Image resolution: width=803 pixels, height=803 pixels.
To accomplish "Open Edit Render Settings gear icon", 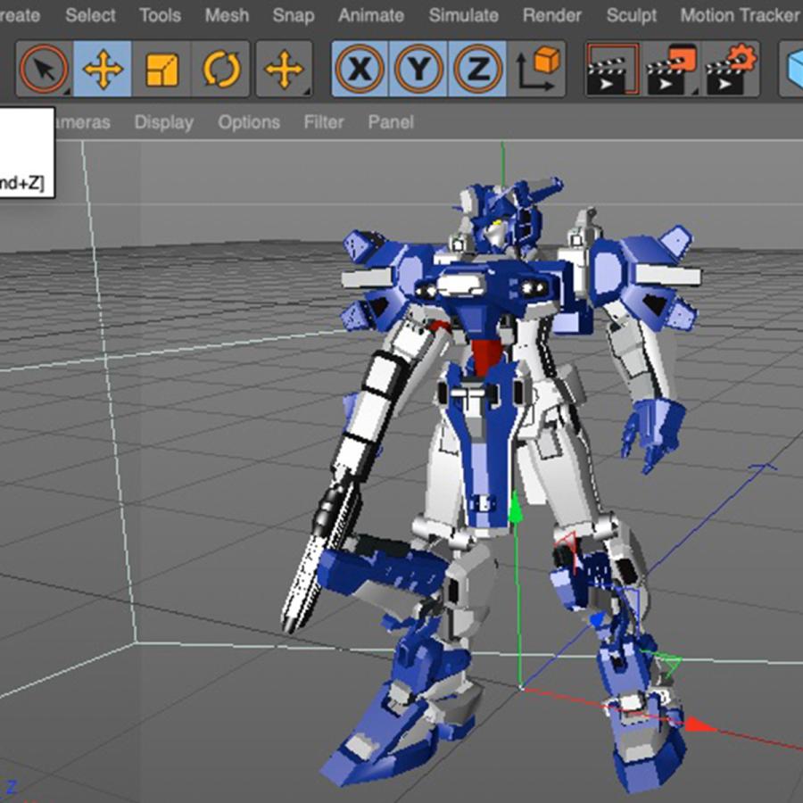I will tap(731, 70).
